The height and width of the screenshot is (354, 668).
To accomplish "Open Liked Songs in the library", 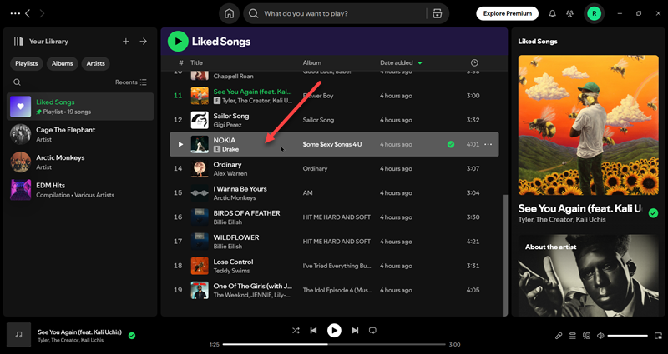I will pyautogui.click(x=80, y=107).
